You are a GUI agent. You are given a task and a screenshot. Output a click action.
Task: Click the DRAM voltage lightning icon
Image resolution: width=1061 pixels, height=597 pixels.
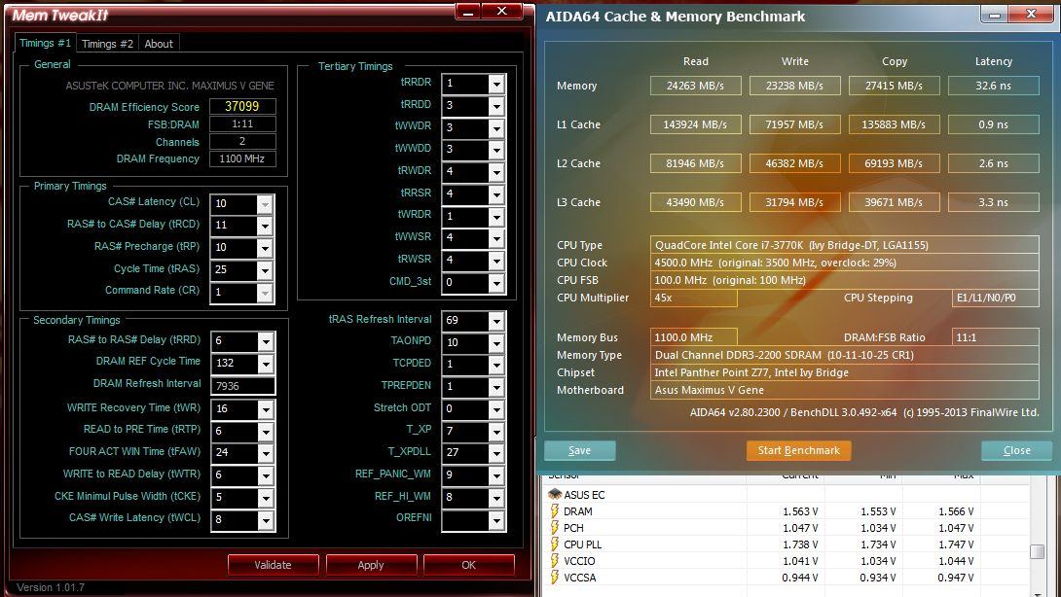[x=555, y=511]
